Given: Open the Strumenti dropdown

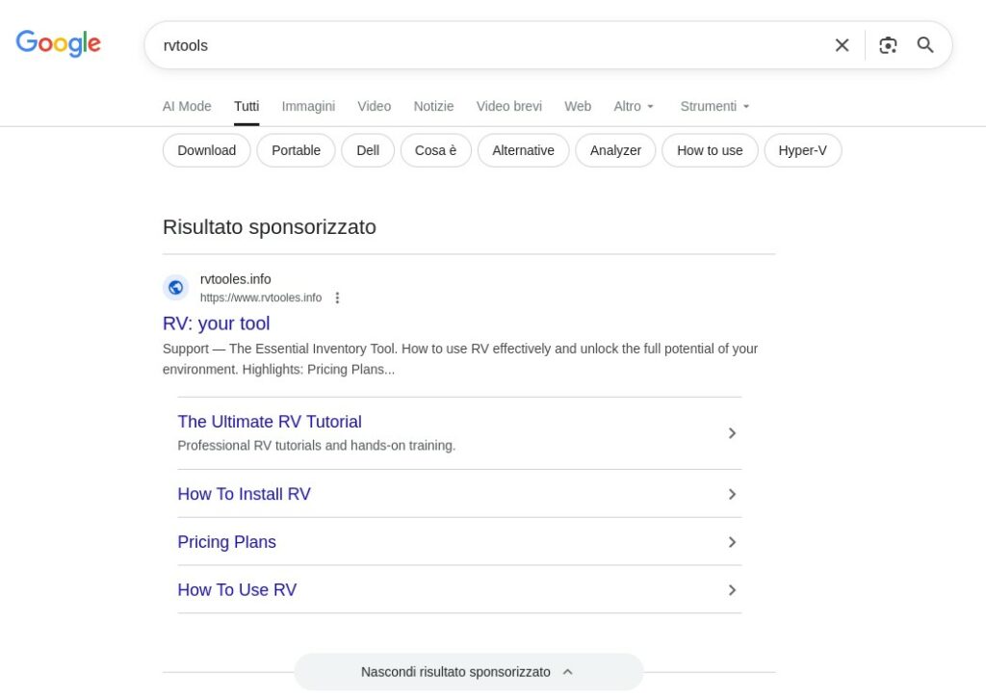Looking at the screenshot, I should tap(714, 106).
